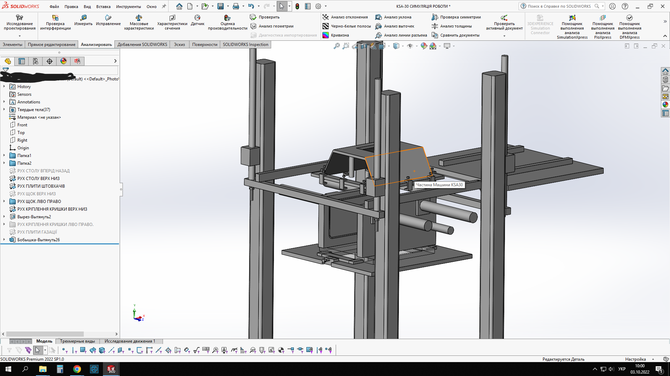Switch to the Поверхности tab

204,45
